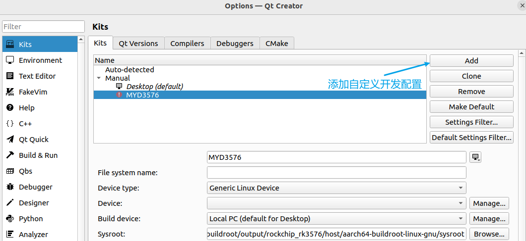Click Browse... for Sysroot
Viewport: 526px width, 241px height.
click(x=489, y=234)
